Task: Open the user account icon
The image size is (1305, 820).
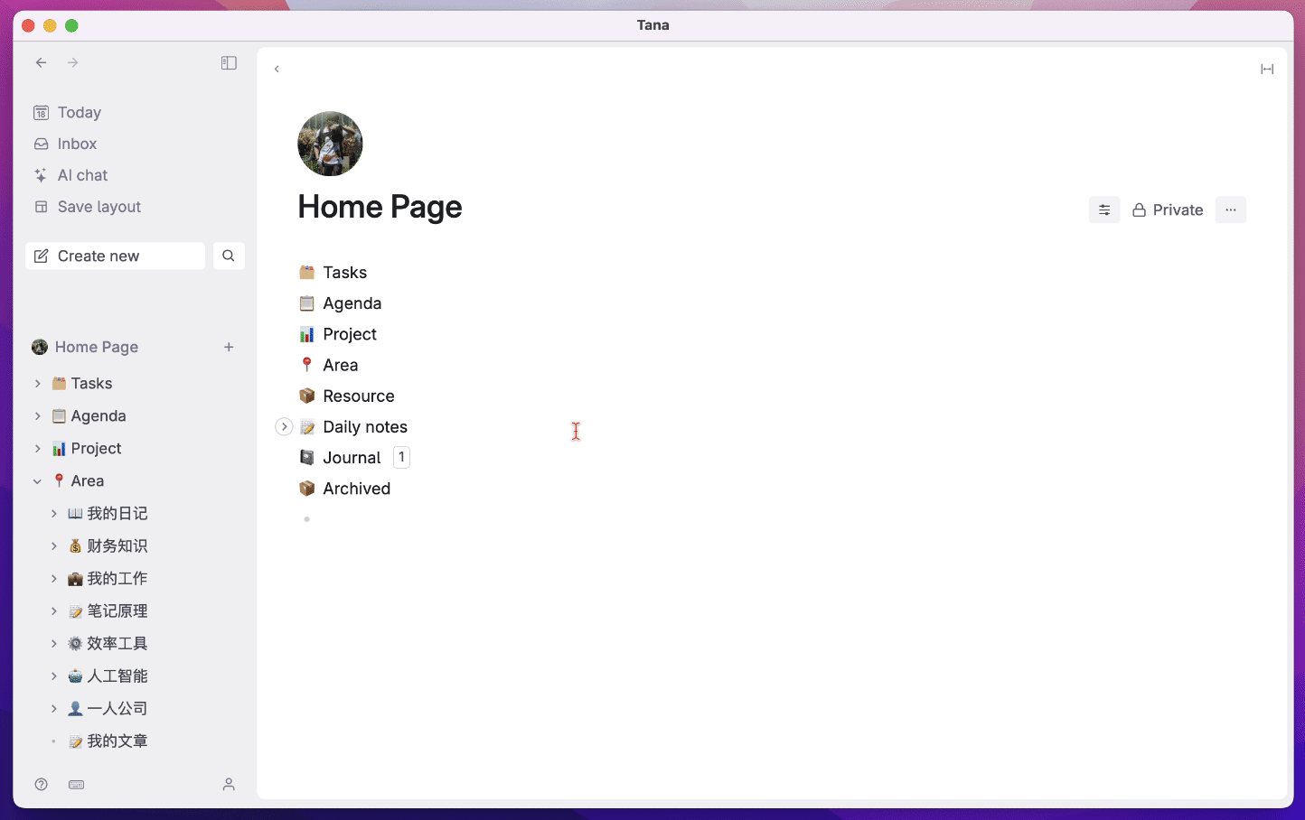Action: pyautogui.click(x=229, y=785)
